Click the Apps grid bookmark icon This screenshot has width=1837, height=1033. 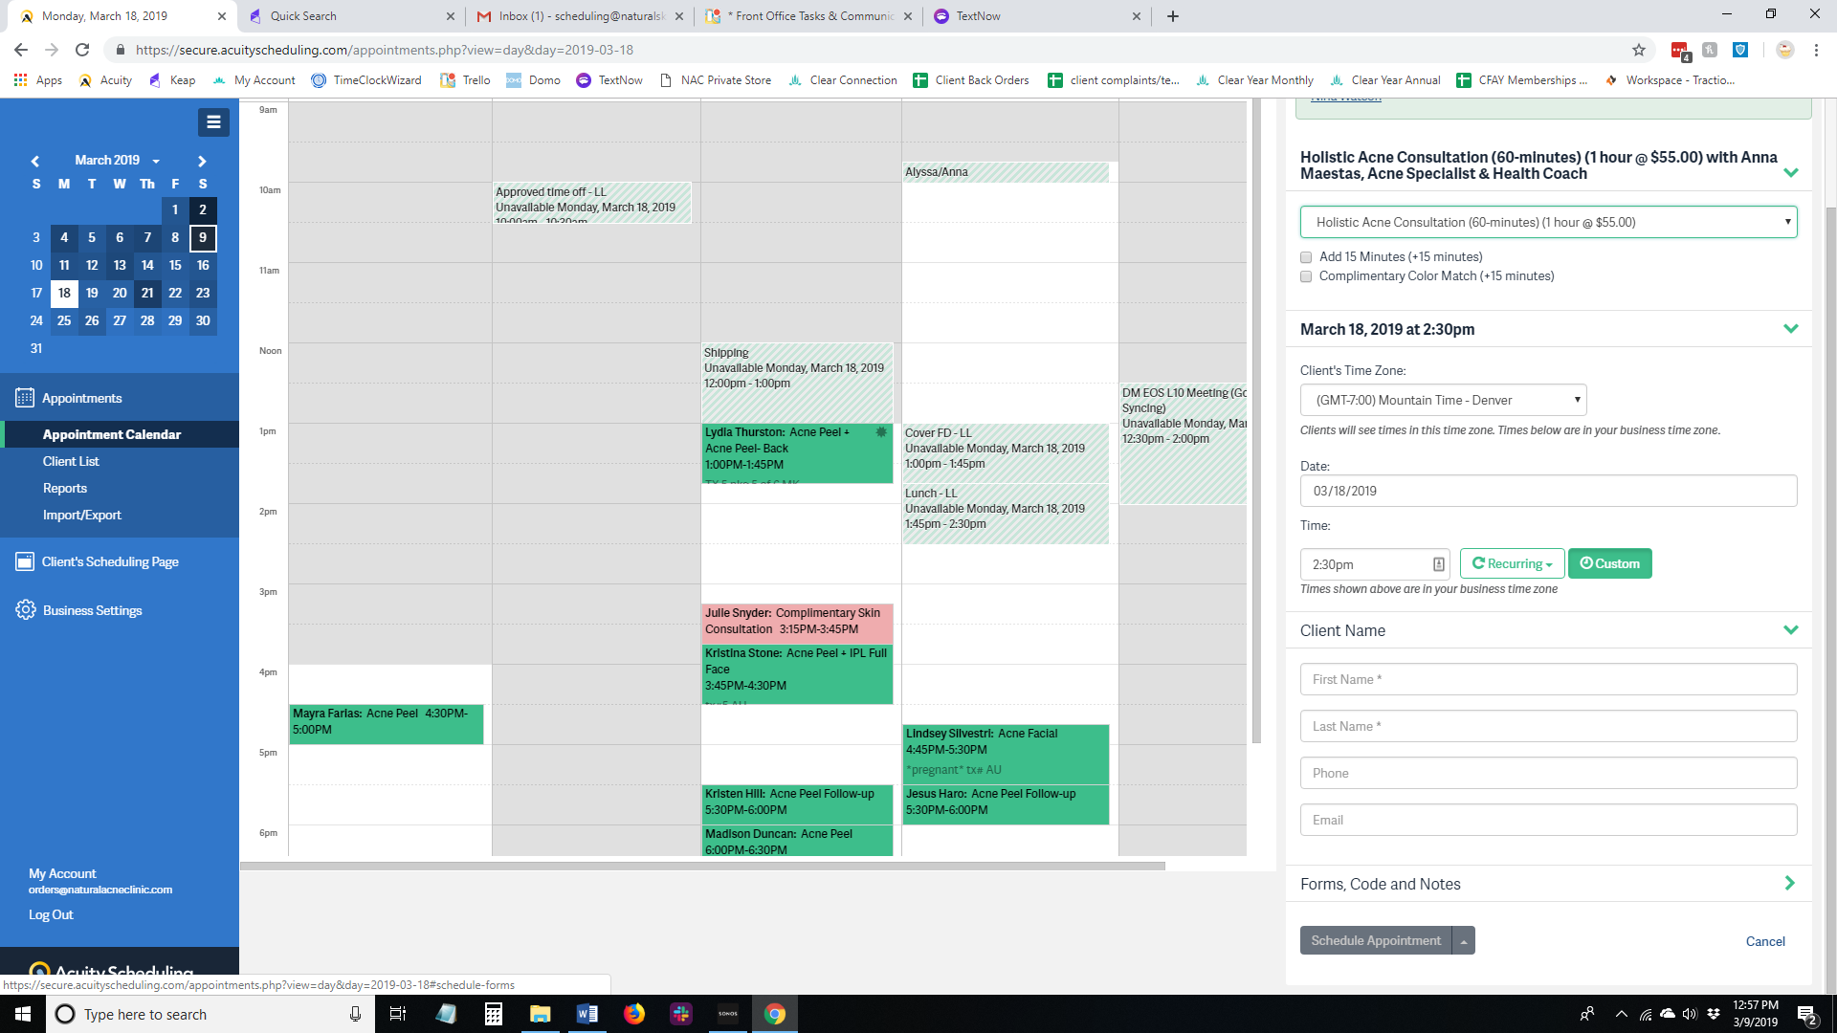tap(21, 80)
